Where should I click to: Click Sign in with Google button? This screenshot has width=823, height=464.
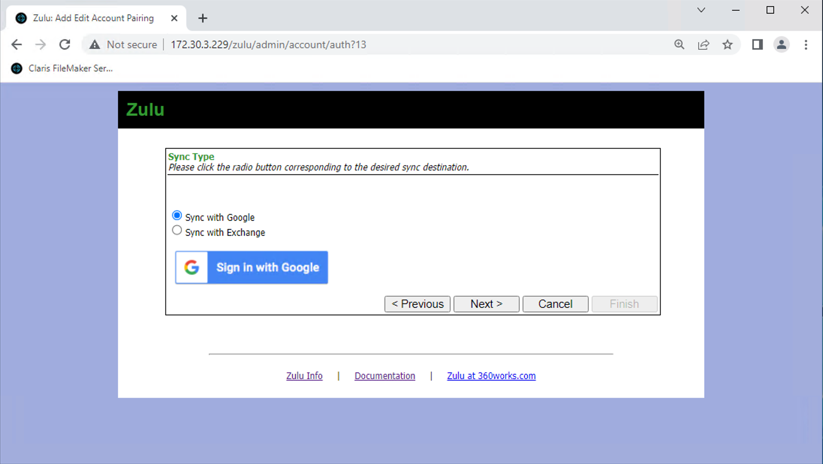[252, 267]
